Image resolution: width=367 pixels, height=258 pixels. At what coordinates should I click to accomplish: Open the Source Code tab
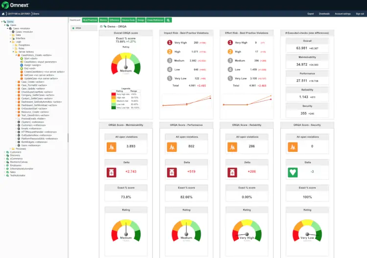128,20
